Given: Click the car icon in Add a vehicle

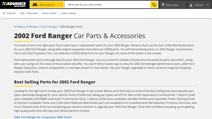Looking at the screenshot, I should pyautogui.click(x=35, y=5).
